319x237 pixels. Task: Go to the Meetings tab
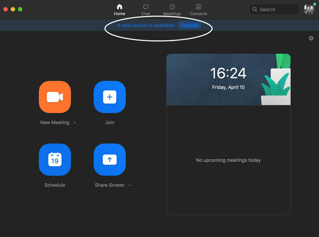(172, 10)
